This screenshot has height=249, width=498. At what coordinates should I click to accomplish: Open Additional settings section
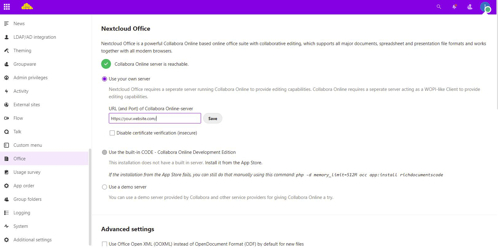32,240
